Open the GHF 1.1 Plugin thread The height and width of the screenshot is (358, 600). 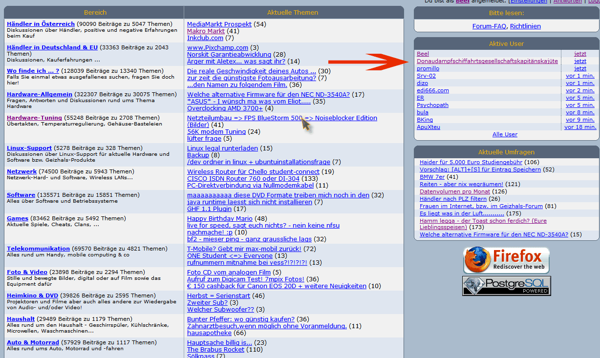pyautogui.click(x=209, y=209)
